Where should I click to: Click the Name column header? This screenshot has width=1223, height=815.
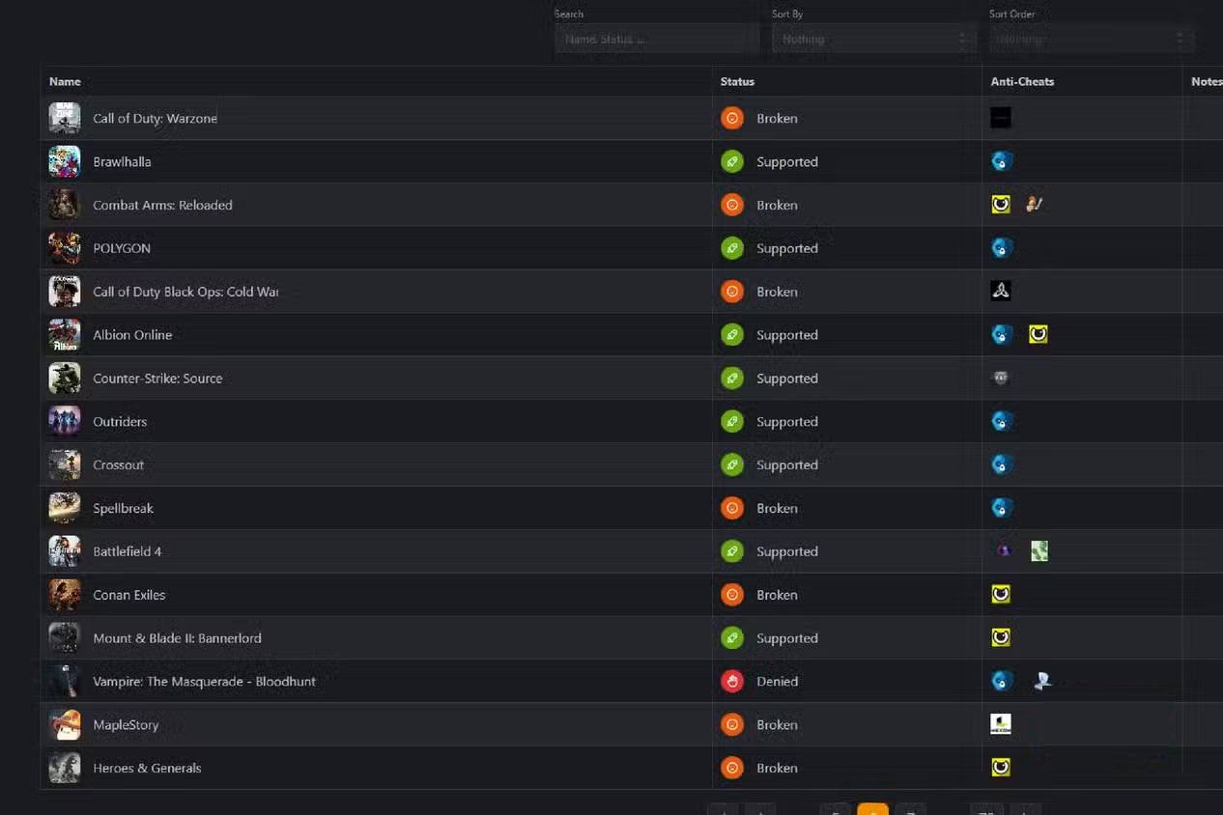(65, 82)
